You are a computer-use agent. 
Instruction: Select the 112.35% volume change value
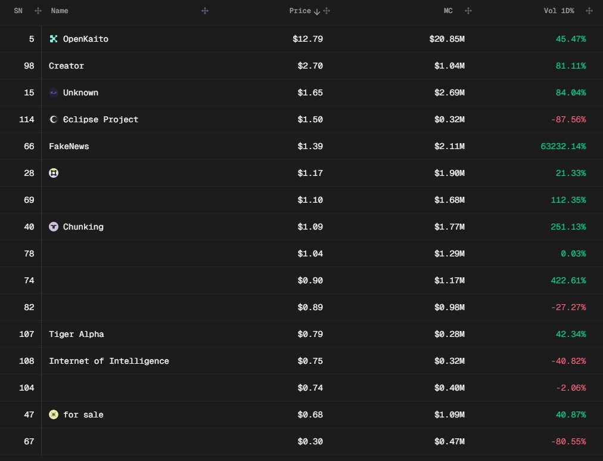point(568,200)
